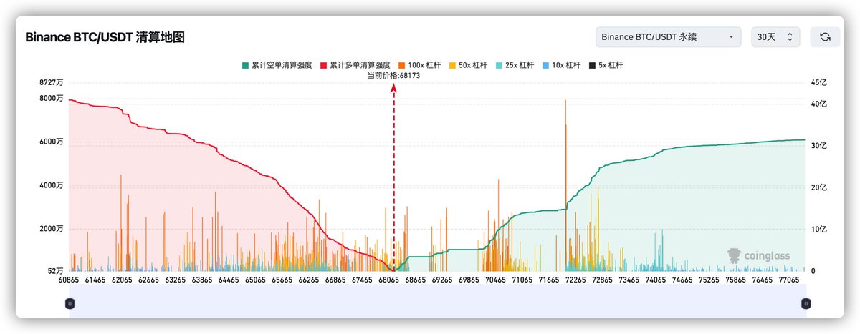Click the 2000万 y-axis label
The image size is (860, 334).
[52, 229]
